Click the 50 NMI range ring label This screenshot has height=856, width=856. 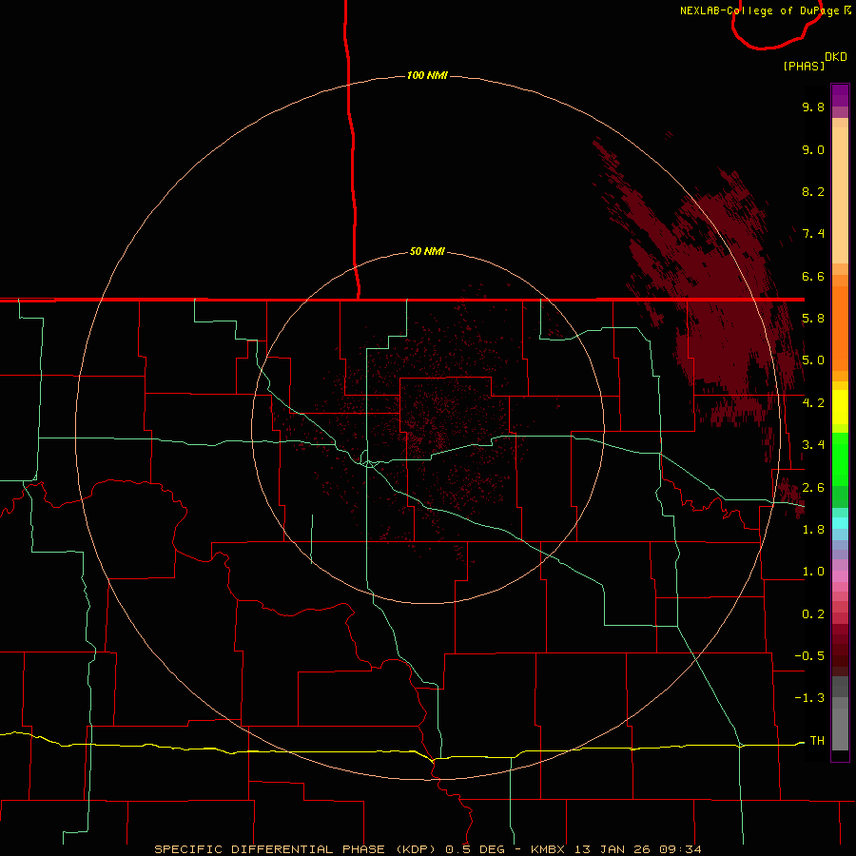point(427,252)
